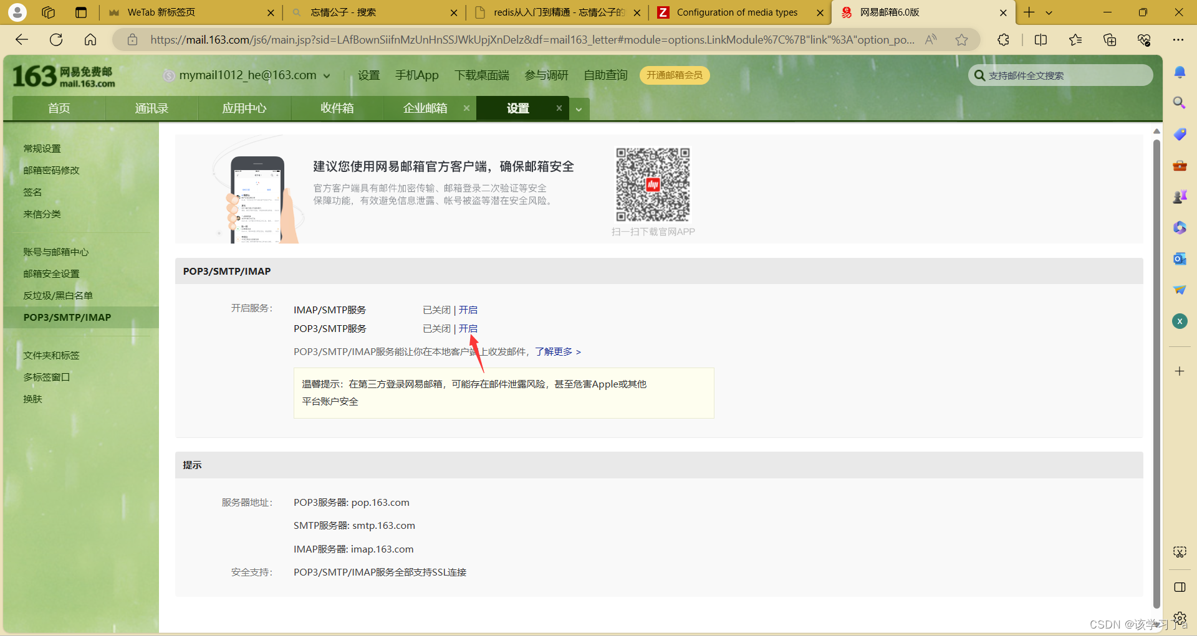Open 签名 in the settings sidebar
1197x636 pixels.
click(x=32, y=192)
